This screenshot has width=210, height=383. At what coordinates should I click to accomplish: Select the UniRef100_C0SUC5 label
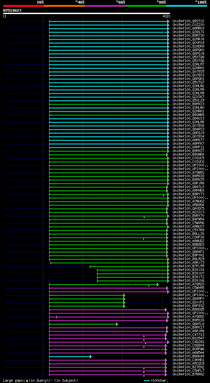click(x=188, y=158)
